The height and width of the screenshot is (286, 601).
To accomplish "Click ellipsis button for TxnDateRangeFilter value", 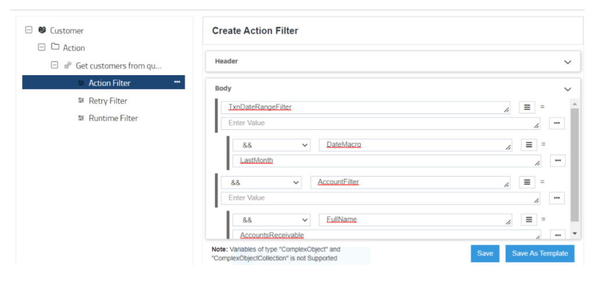I will tap(557, 123).
